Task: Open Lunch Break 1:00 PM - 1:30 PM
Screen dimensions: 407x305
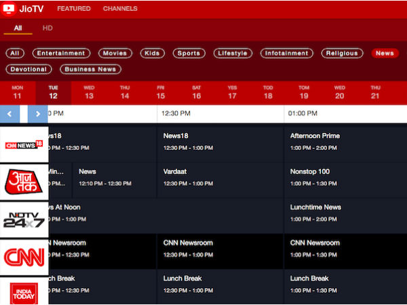Action: pos(346,287)
